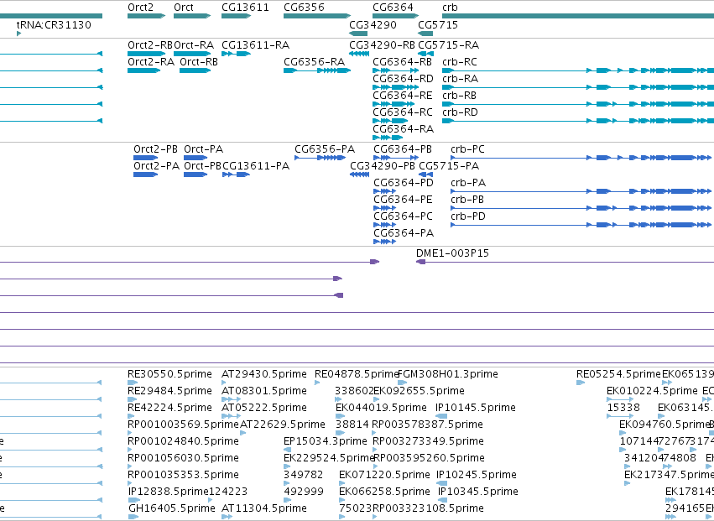Click the crb-PB protein label
This screenshot has height=521, width=714.
467,200
